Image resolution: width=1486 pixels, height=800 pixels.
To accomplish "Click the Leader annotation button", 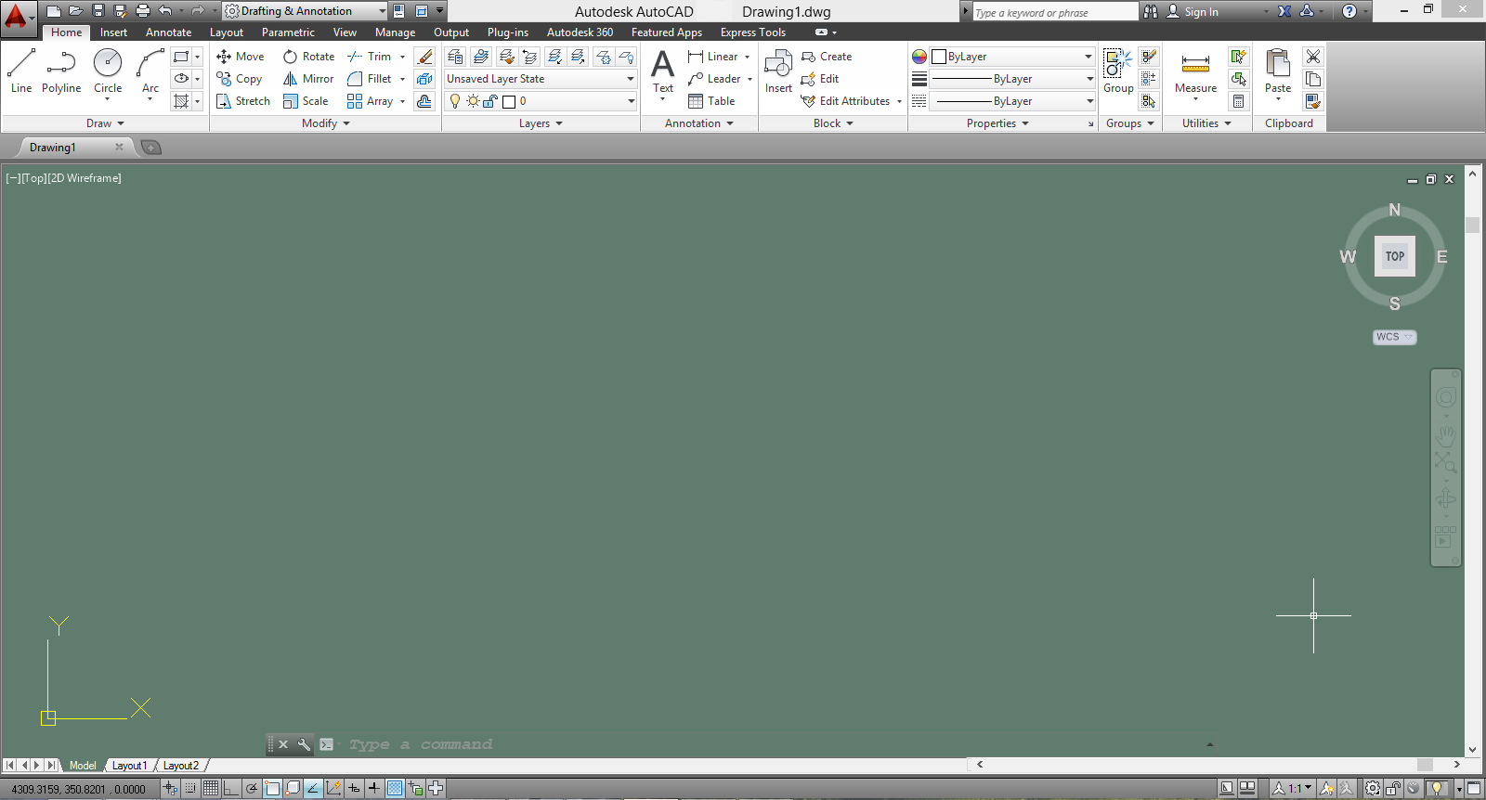I will [714, 79].
